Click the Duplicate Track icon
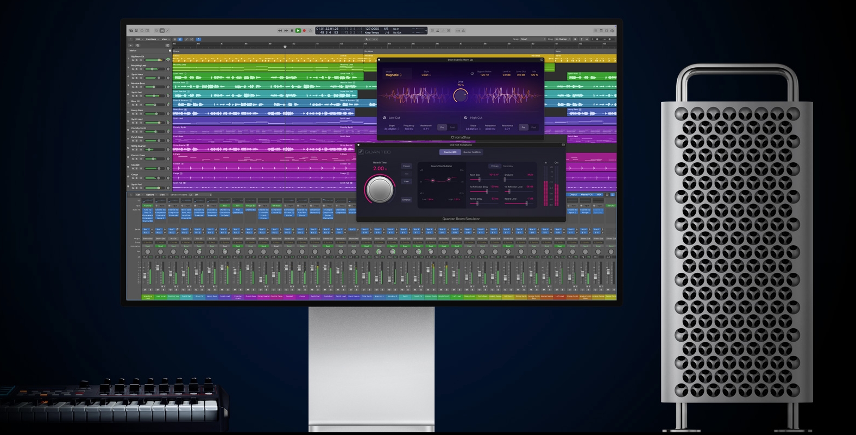The width and height of the screenshot is (856, 435). [137, 46]
